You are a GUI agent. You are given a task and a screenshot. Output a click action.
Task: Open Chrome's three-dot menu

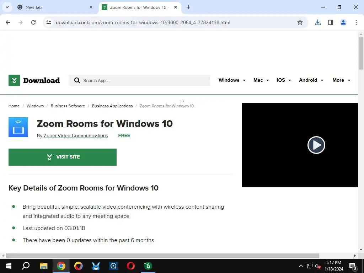coord(356,22)
